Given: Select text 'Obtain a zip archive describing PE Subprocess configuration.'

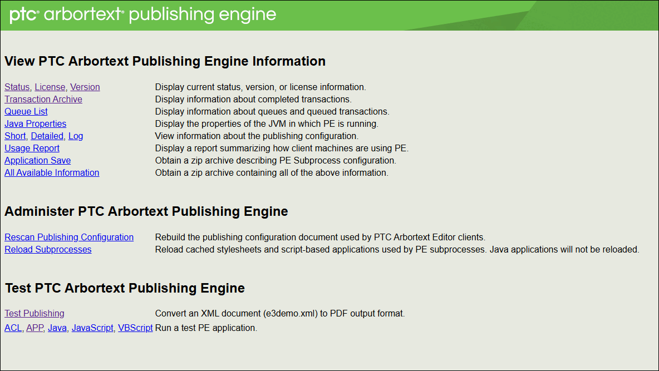Looking at the screenshot, I should point(276,160).
